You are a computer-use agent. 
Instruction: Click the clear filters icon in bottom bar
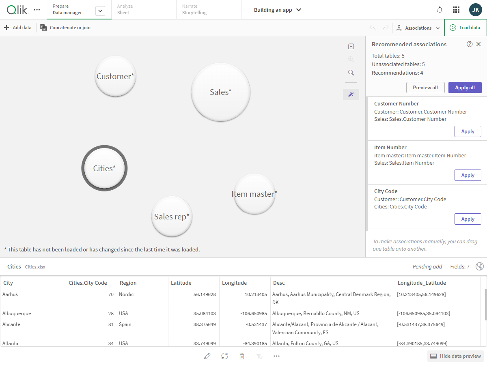point(259,356)
